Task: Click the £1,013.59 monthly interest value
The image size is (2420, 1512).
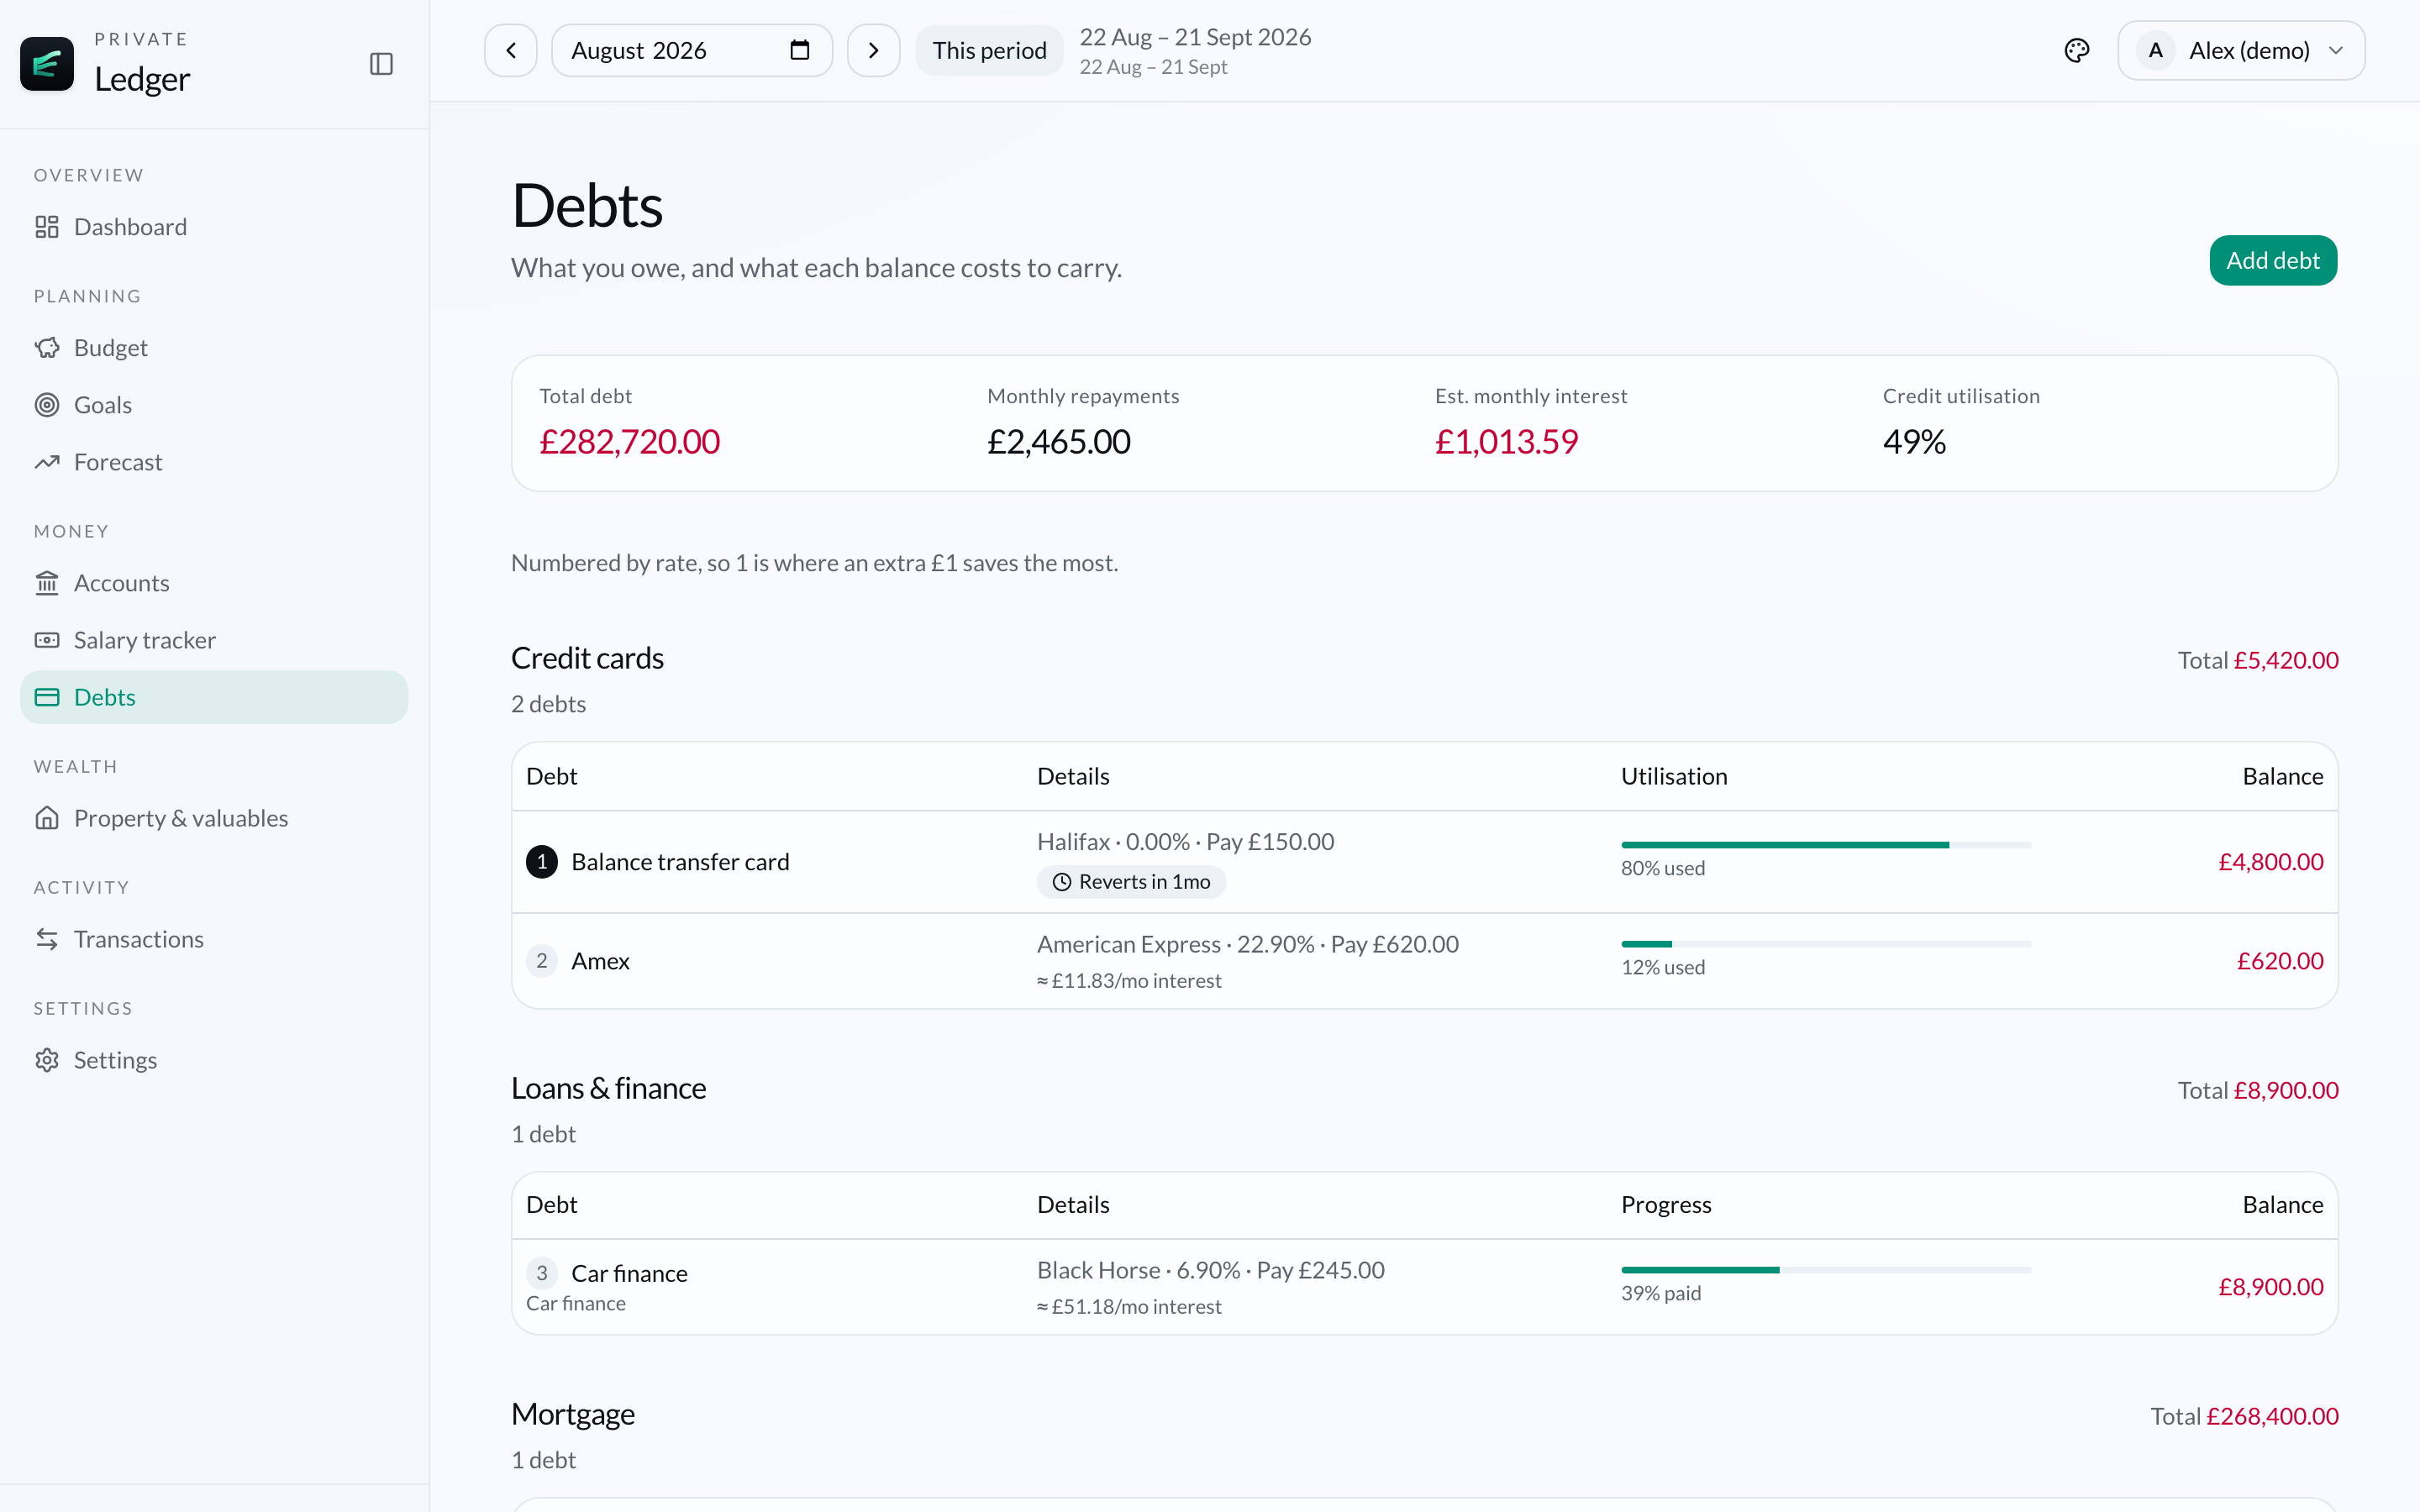Action: (1506, 441)
